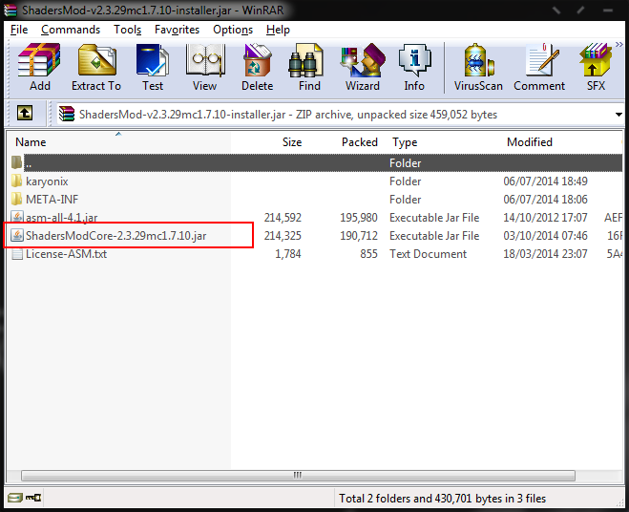
Task: Click the archive icon in address bar
Action: pyautogui.click(x=67, y=114)
